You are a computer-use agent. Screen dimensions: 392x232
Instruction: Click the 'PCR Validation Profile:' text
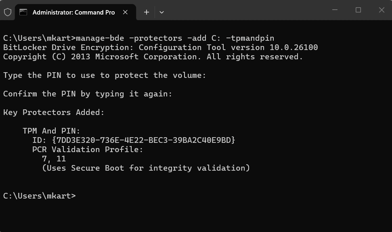tap(88, 149)
